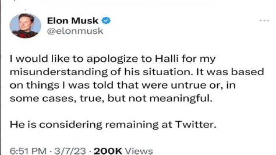Open the @elonmusk handle link

point(75,31)
